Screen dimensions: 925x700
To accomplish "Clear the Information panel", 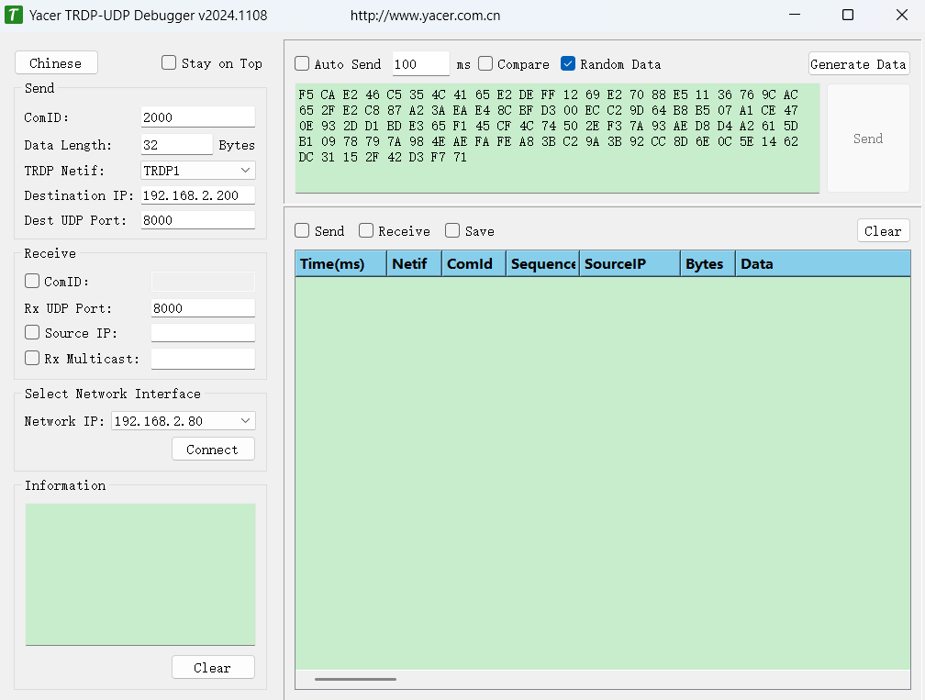I will tap(213, 667).
